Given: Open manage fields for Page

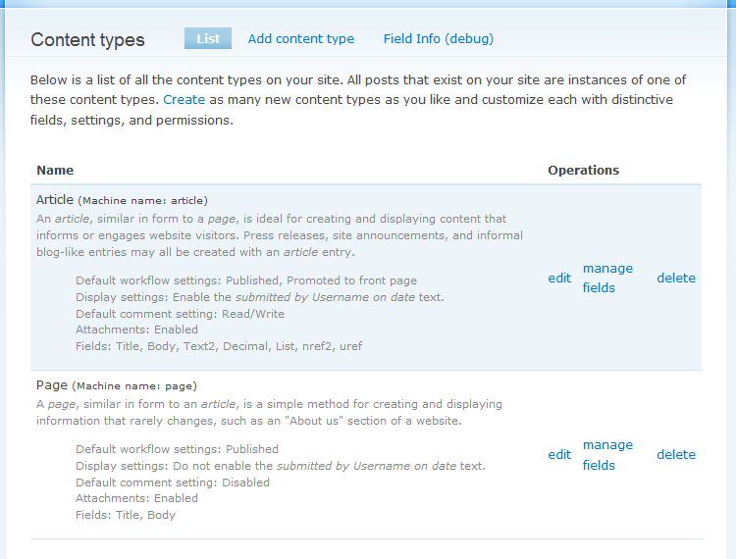Looking at the screenshot, I should tap(607, 455).
